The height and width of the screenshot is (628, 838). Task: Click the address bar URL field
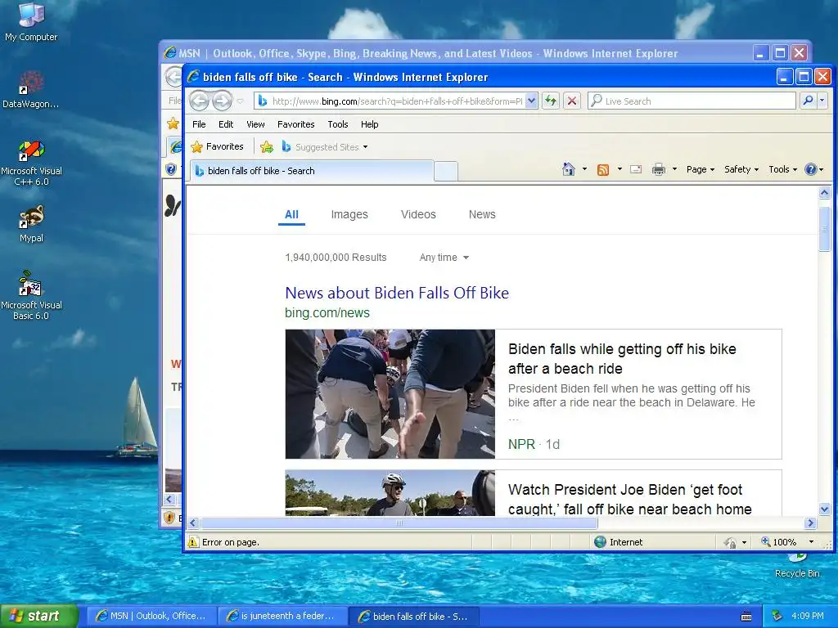point(397,101)
